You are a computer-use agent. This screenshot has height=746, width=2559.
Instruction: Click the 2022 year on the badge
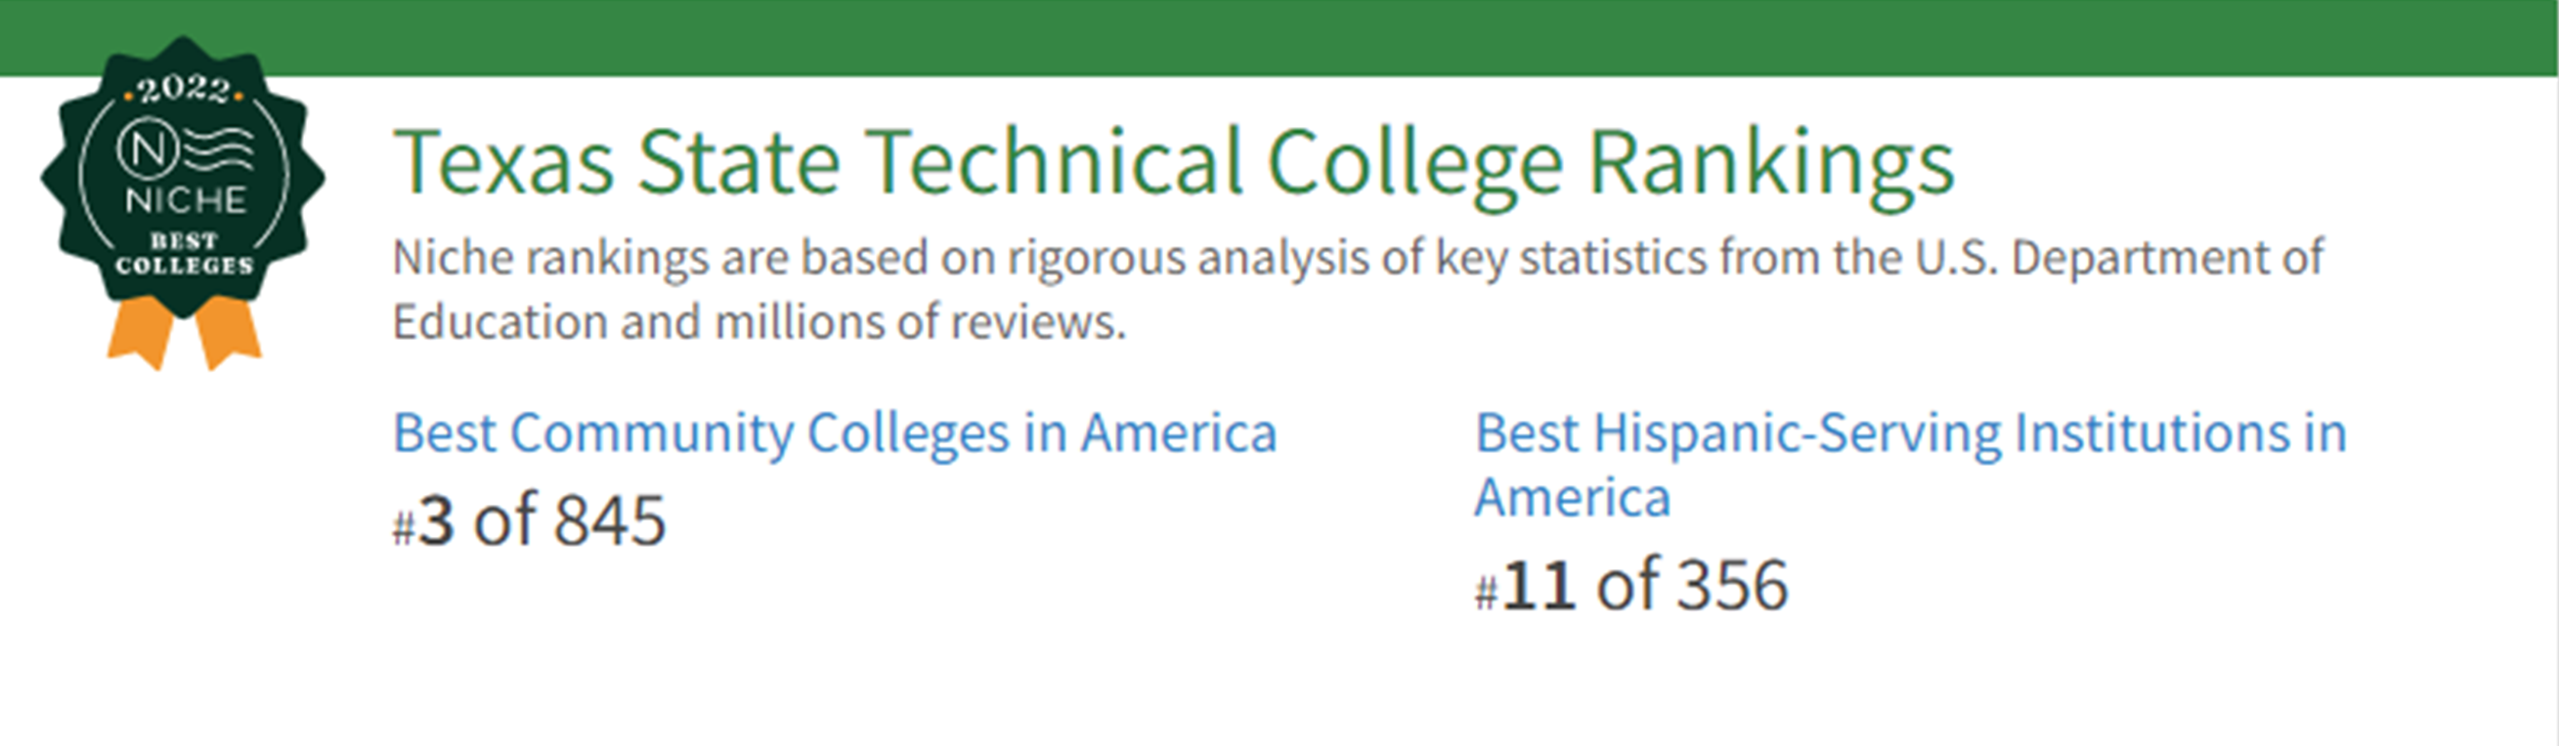184,91
